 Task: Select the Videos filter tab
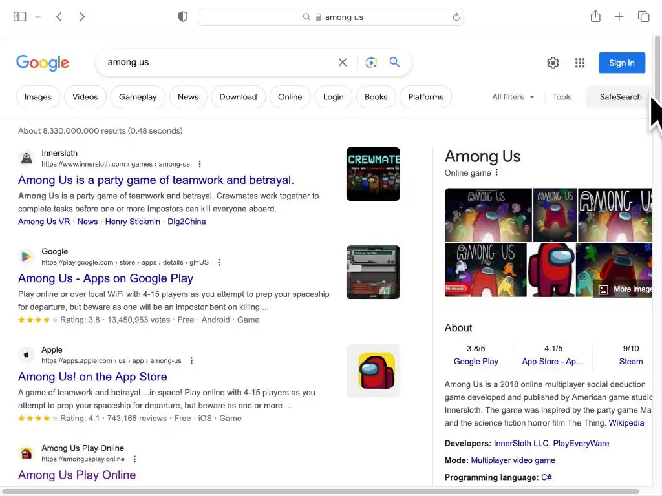[85, 97]
